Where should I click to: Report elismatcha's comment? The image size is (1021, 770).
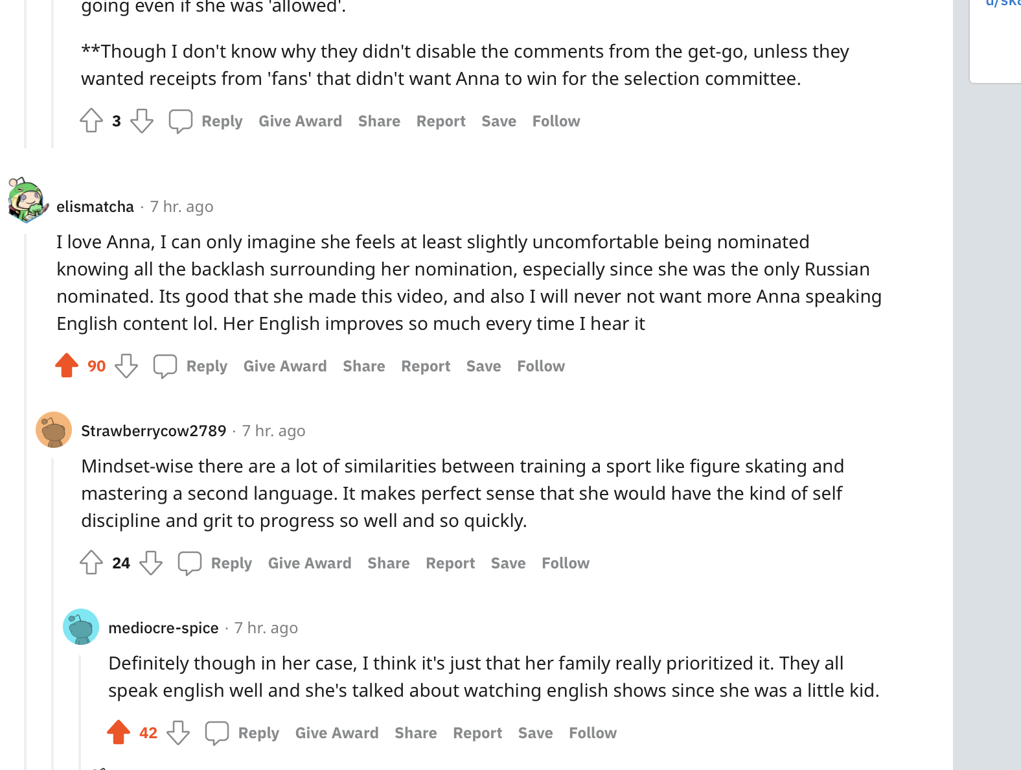tap(426, 366)
